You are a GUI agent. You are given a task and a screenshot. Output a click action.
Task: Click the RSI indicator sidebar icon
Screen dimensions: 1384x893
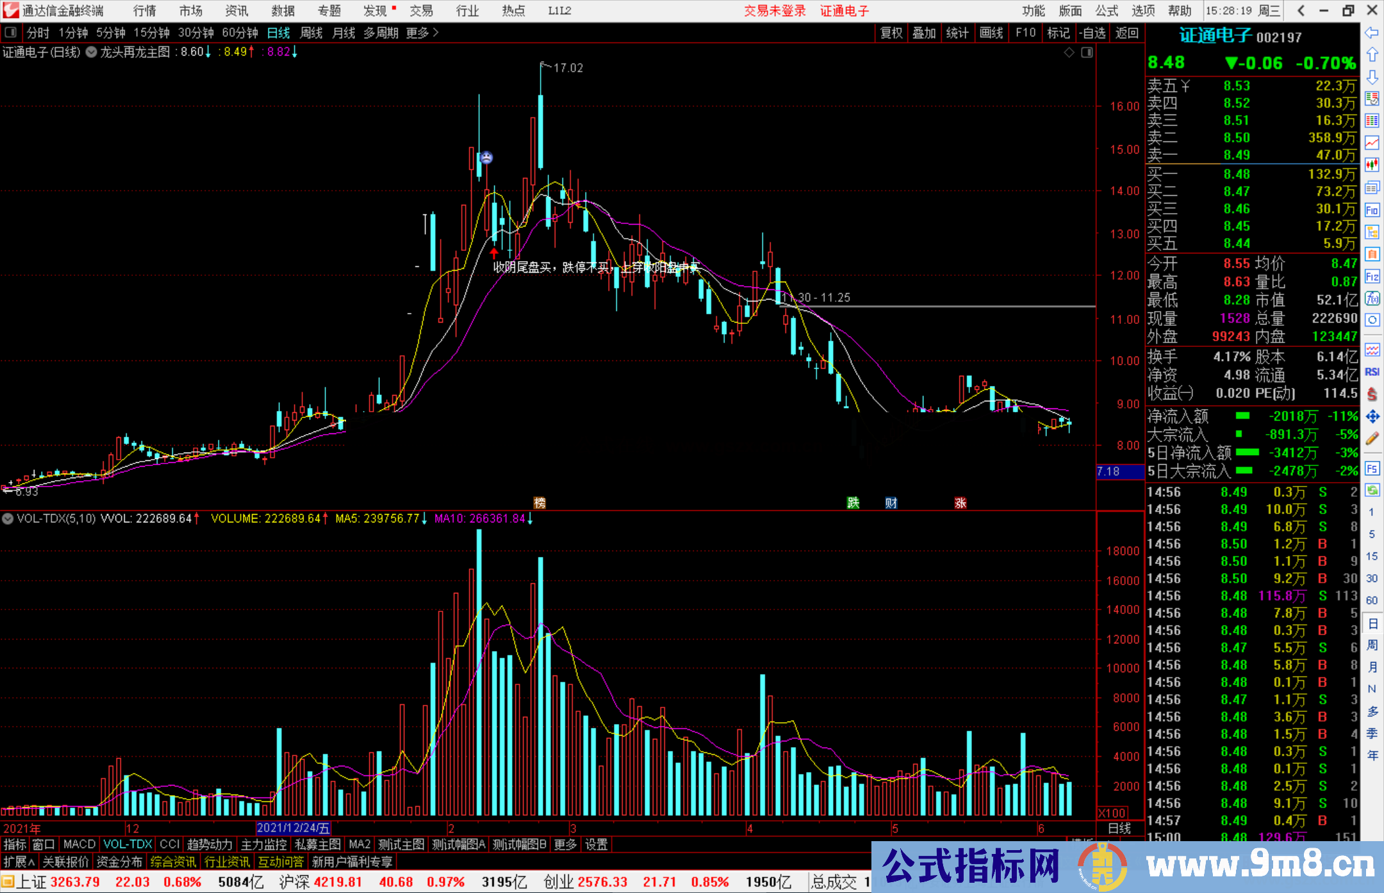pos(1372,372)
